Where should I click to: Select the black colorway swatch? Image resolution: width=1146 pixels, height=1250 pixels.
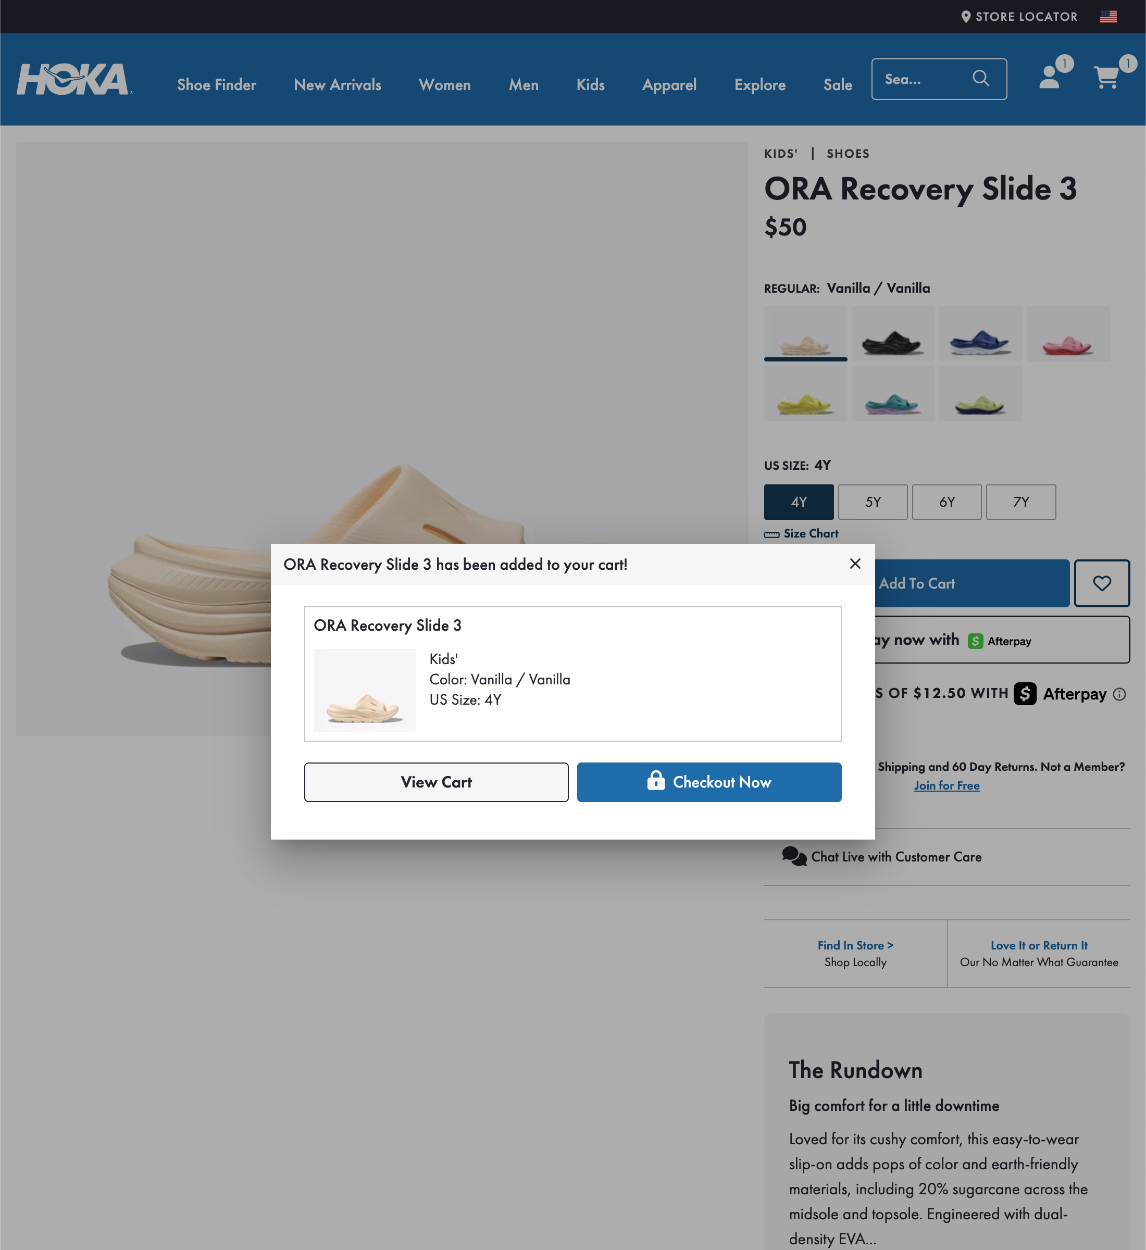pos(893,333)
